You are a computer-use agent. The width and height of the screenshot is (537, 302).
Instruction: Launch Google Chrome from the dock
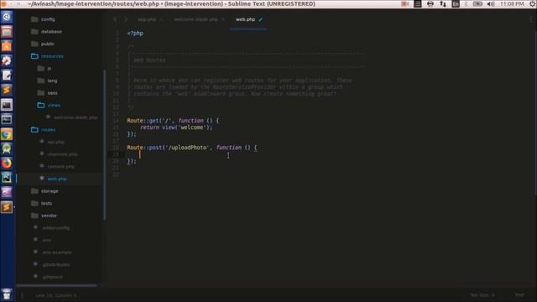[7, 134]
